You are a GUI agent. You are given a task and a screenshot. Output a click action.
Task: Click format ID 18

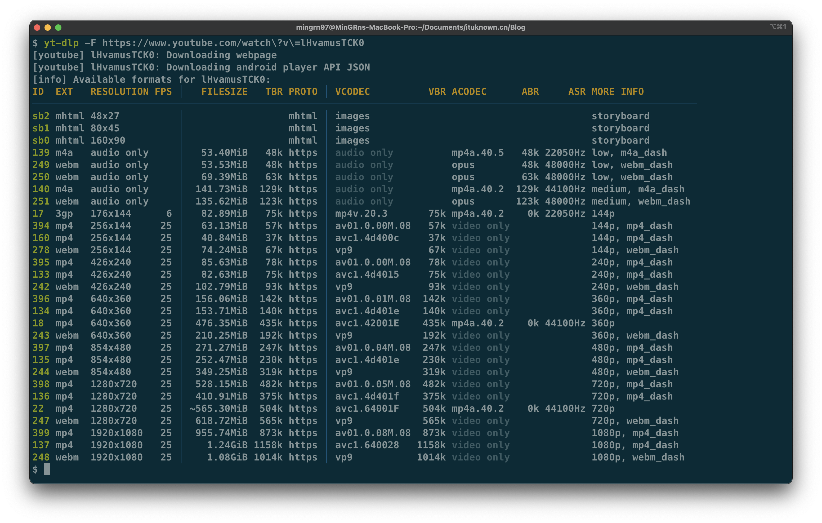point(38,323)
